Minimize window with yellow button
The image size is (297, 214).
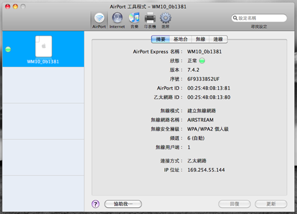coord(15,7)
